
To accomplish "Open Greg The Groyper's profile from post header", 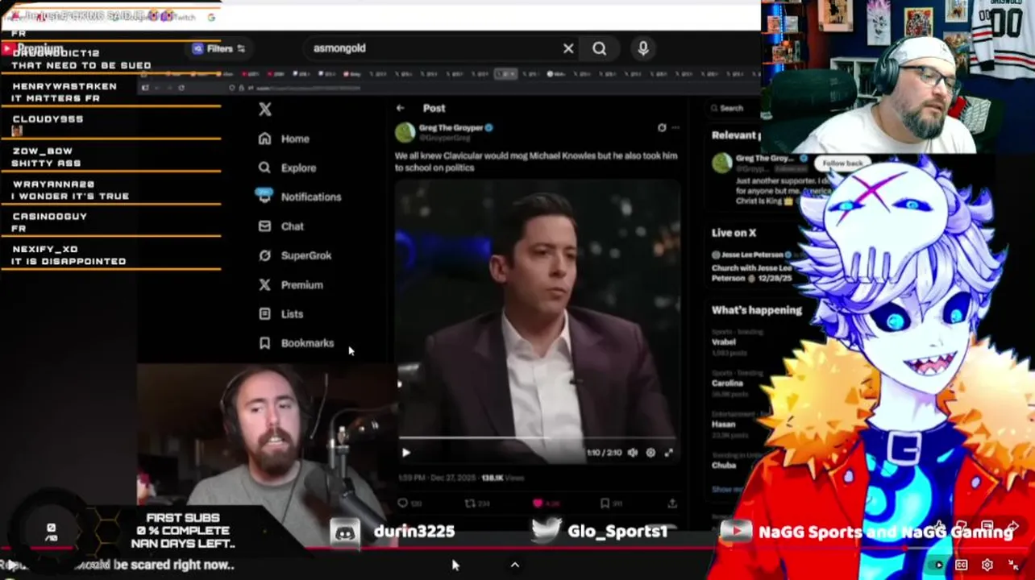I will (x=451, y=128).
